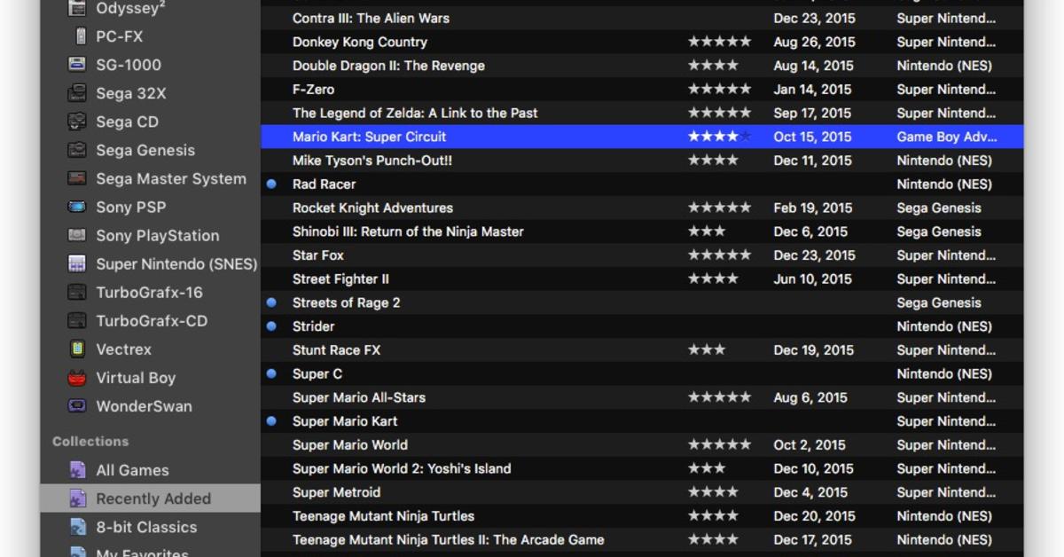Viewport: 1064px width, 557px height.
Task: Select The Legend of Zelda: A Link to the Past
Action: tap(415, 113)
